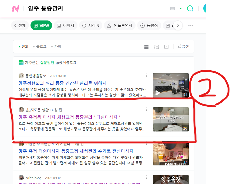Select the VIEW tab

(x=41, y=26)
